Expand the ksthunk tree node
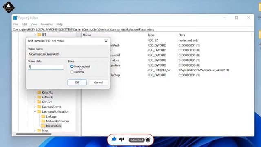This screenshot has height=147, width=261. coord(35,97)
